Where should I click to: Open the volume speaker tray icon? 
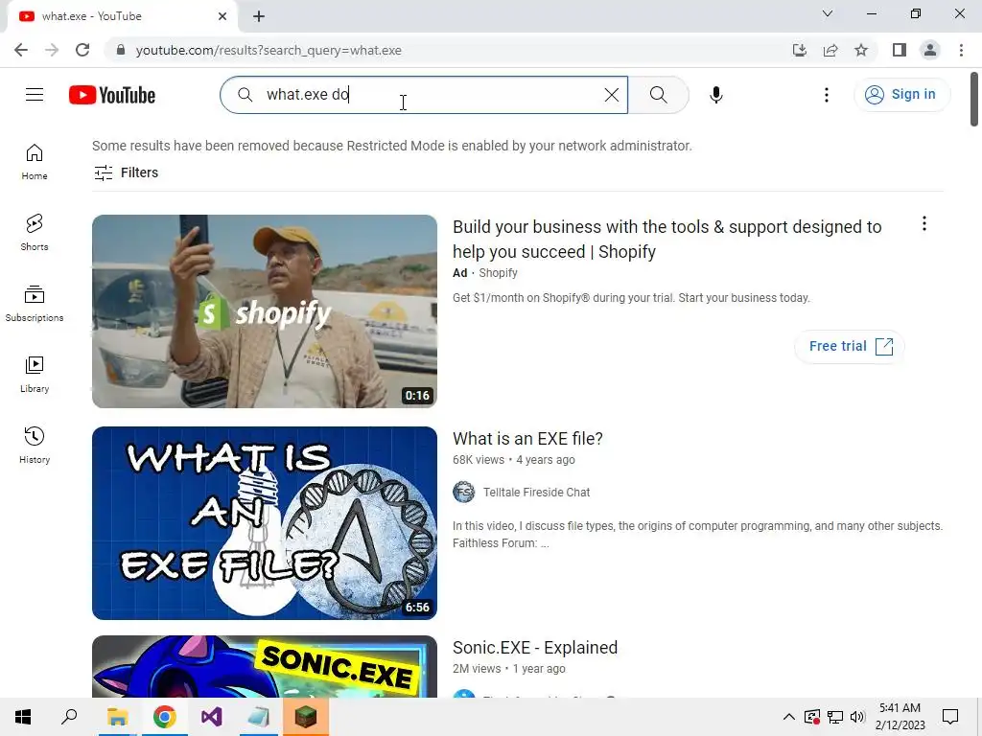pyautogui.click(x=857, y=717)
